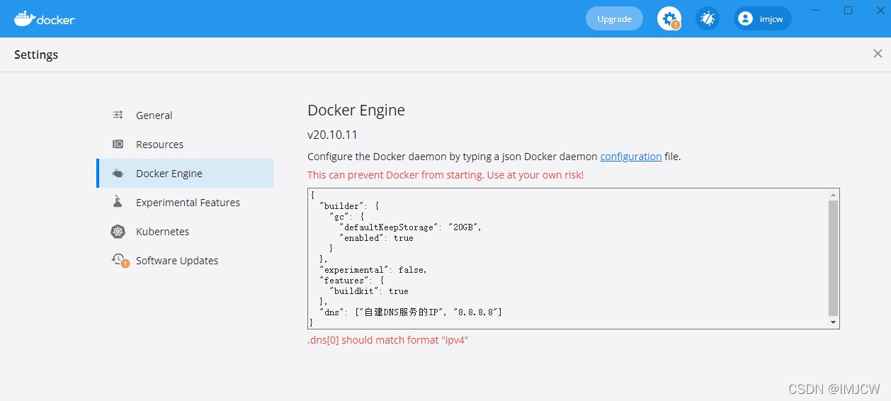
Task: Click the "defaultKeepStorage": "20GB" line
Action: [x=410, y=227]
